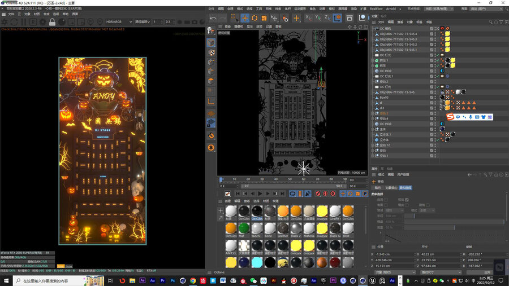Screen dimensions: 509x286
Task: Open the Octane kernel dropdown next to HDR/sRGB
Action: point(143,21)
